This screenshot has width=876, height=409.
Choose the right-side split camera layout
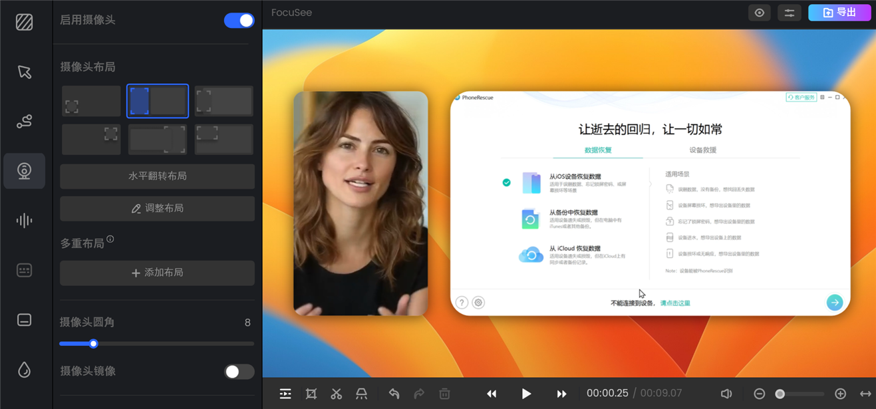click(158, 139)
